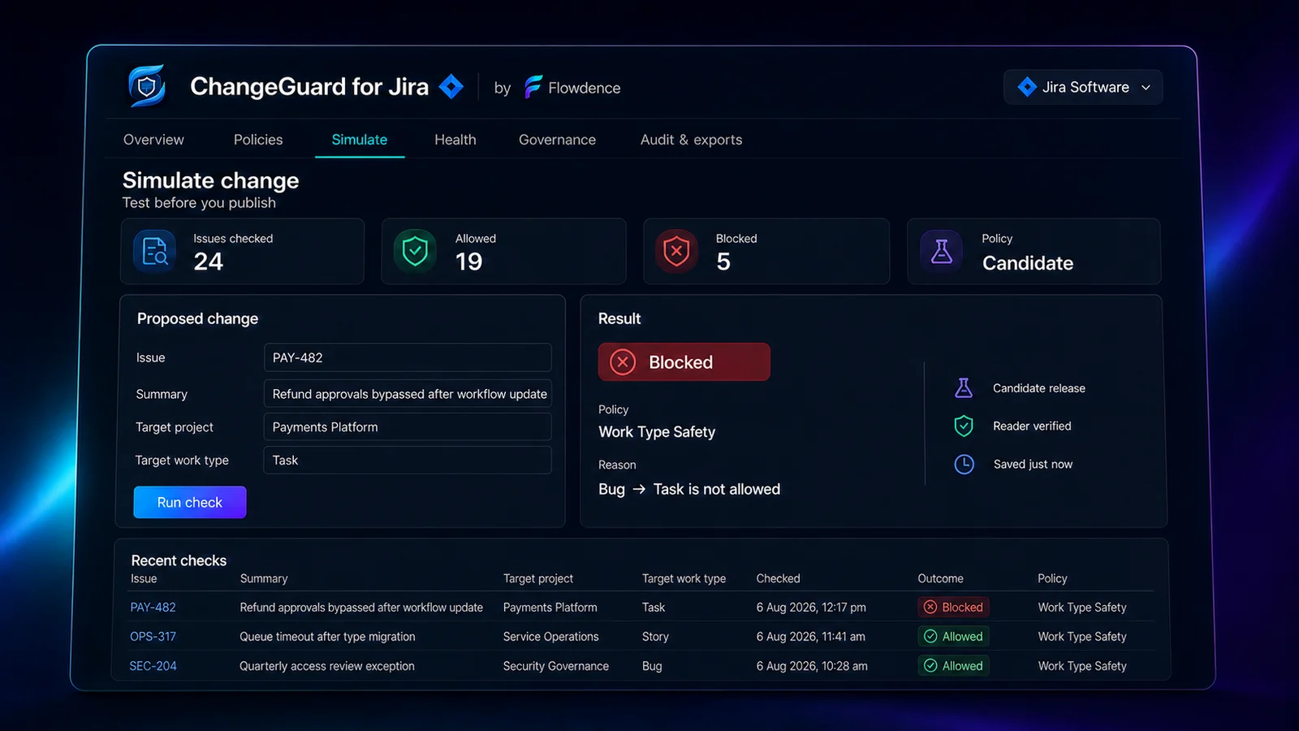Screen dimensions: 1299x731
Task: Click the Allowed check icon in OPS-317 row
Action: [x=930, y=637]
